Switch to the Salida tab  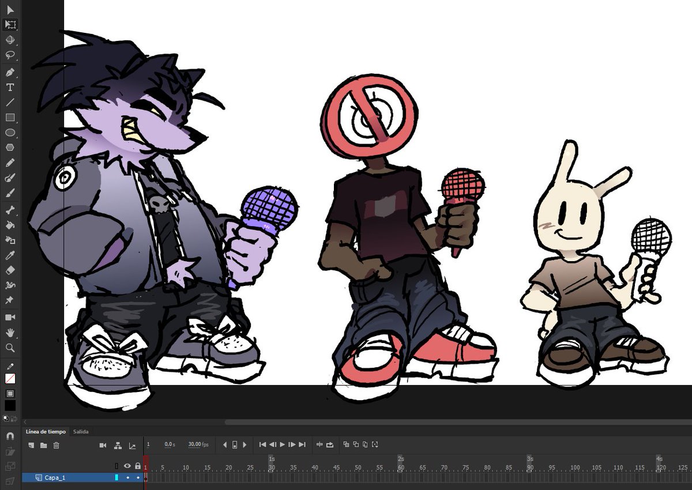(80, 431)
